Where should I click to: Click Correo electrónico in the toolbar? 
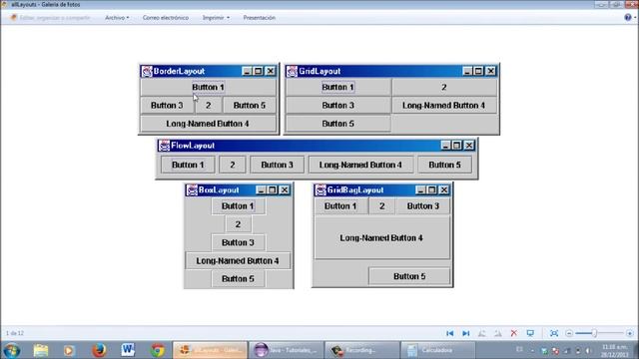[166, 18]
